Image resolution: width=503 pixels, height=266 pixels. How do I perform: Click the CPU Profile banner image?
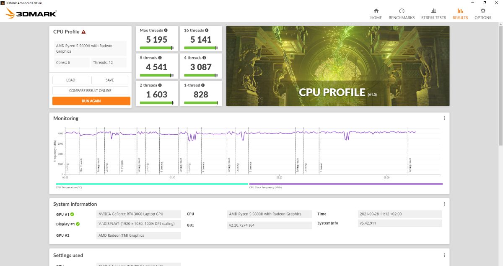pyautogui.click(x=338, y=66)
